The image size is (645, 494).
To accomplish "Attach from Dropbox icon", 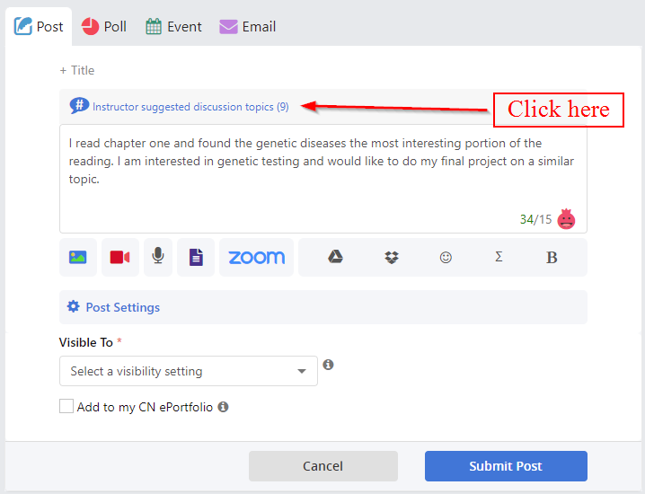I will pyautogui.click(x=391, y=258).
